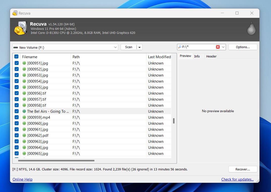The width and height of the screenshot is (271, 192).
Task: Open the drive selection dropdown
Action: (115, 47)
